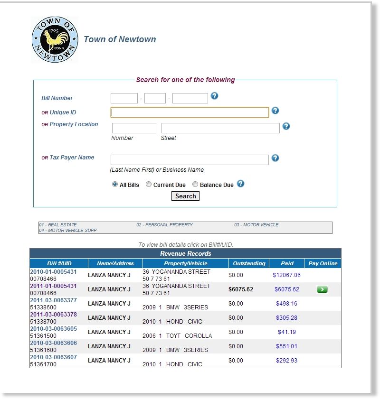Screen dimensions: 380x400
Task: Click the Bill #/UID column header
Action: click(x=59, y=263)
